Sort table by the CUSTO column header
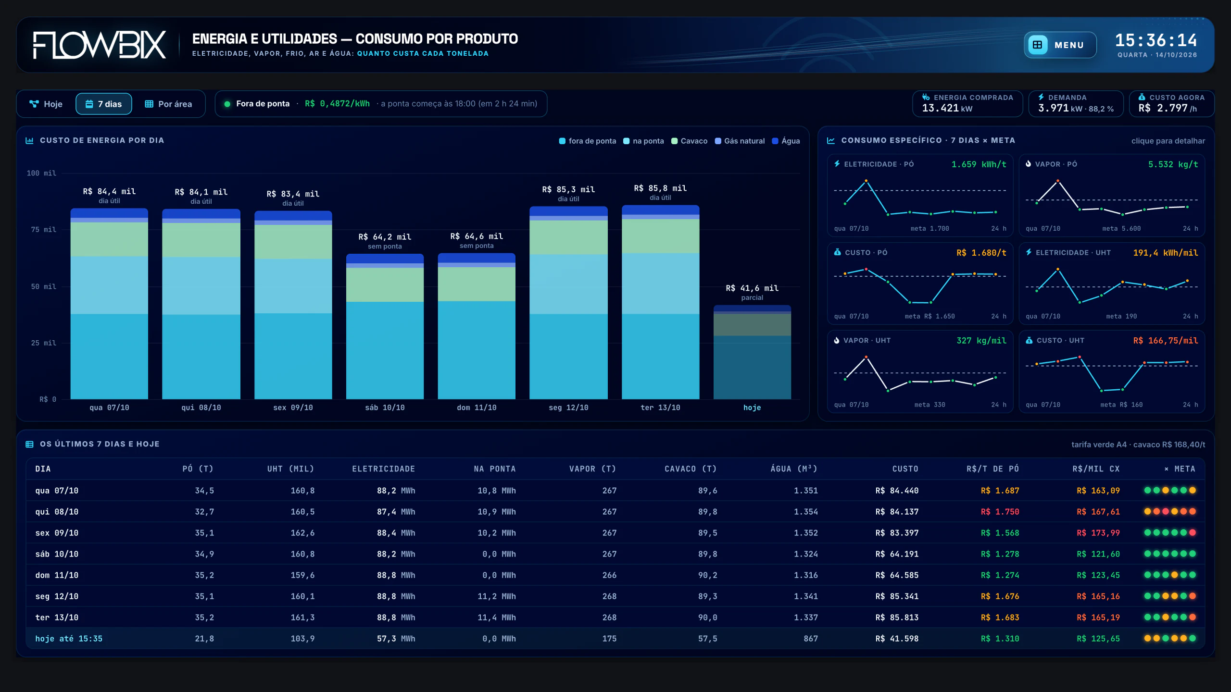Screen dimensions: 1231x692 pyautogui.click(x=905, y=469)
